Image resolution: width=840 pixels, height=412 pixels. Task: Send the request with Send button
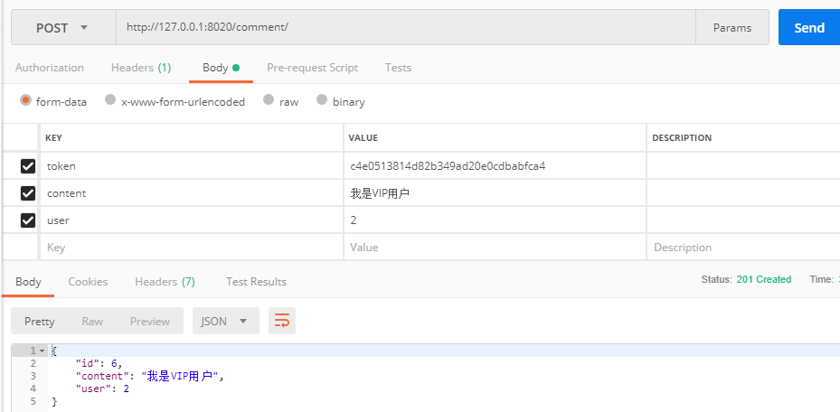point(809,27)
